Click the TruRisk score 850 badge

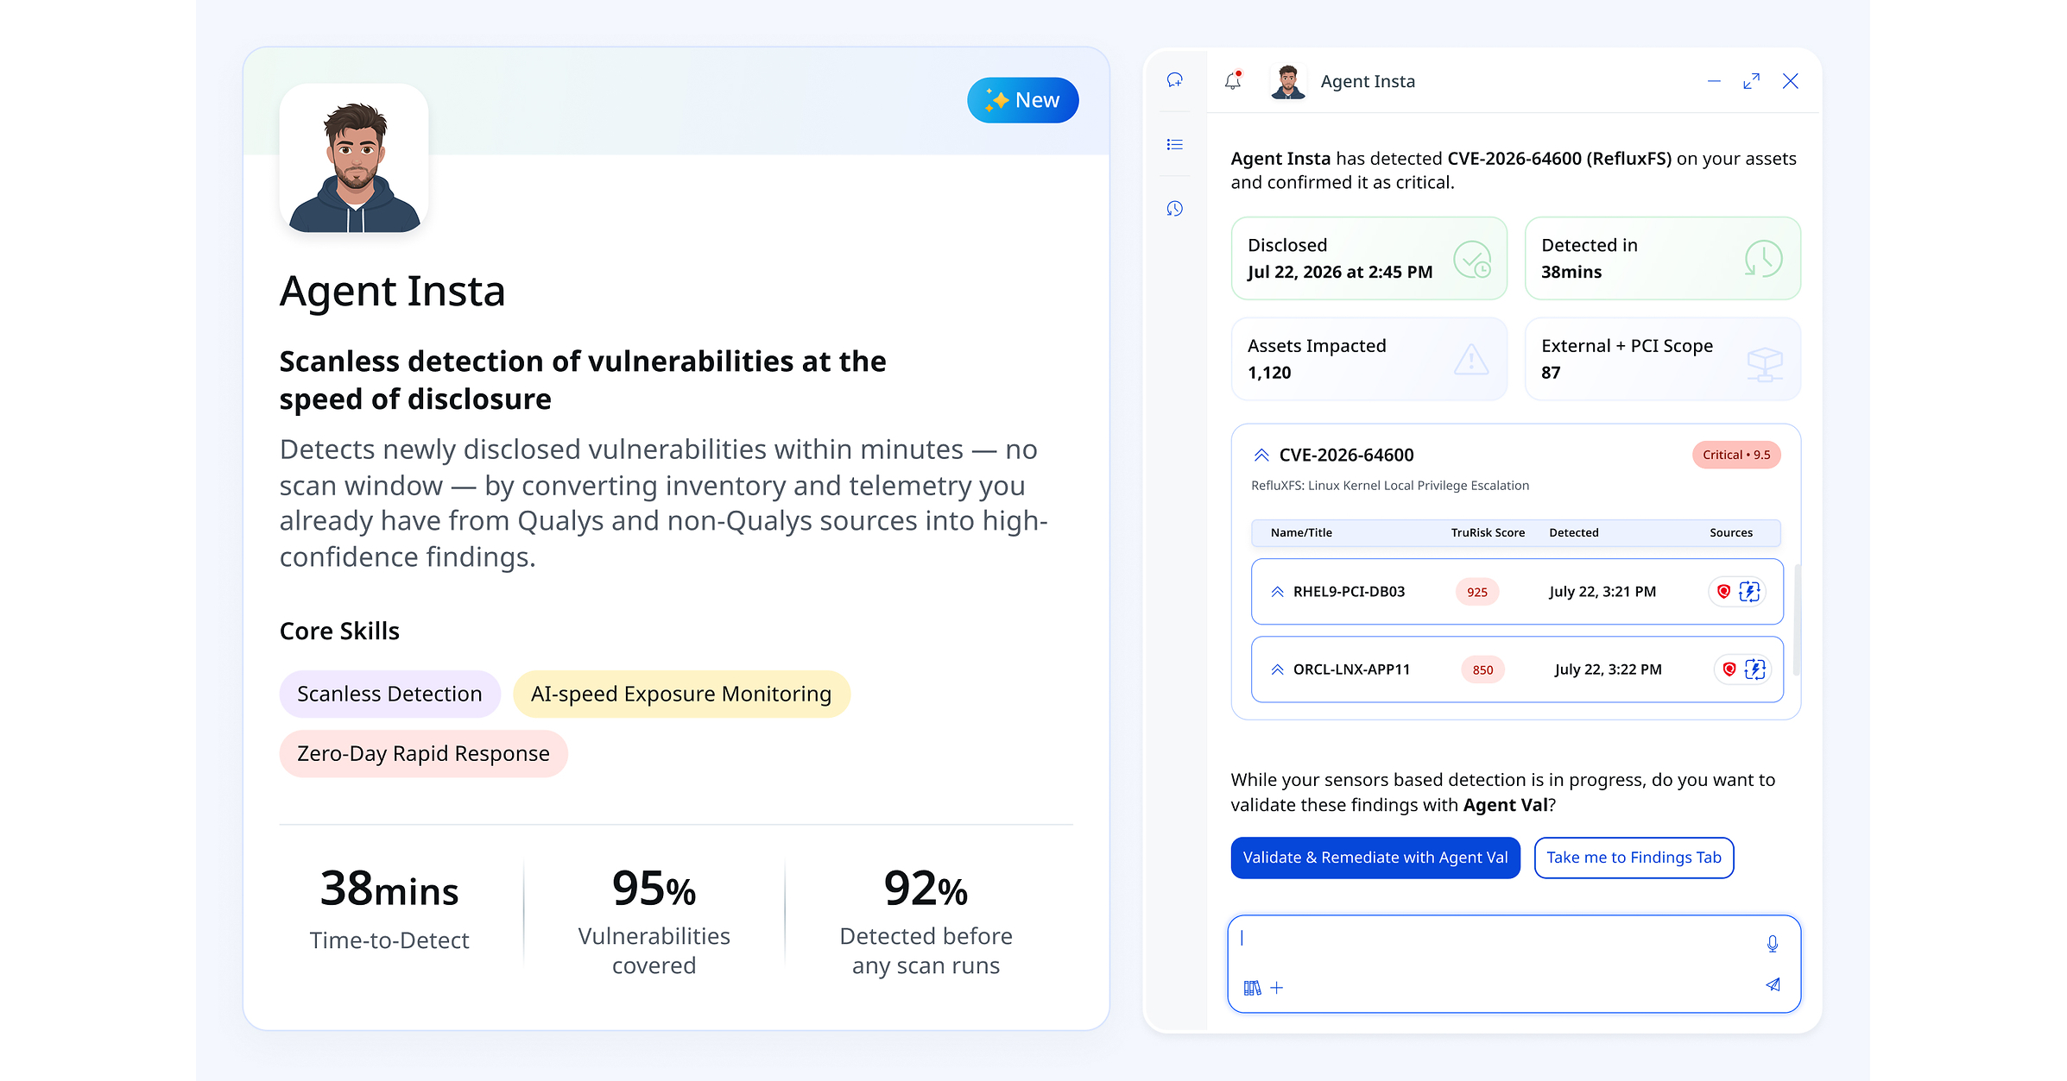pyautogui.click(x=1483, y=669)
